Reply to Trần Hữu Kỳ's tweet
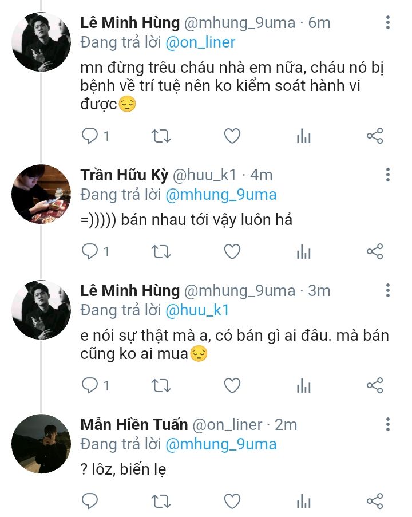This screenshot has width=412, height=517. coord(90,251)
